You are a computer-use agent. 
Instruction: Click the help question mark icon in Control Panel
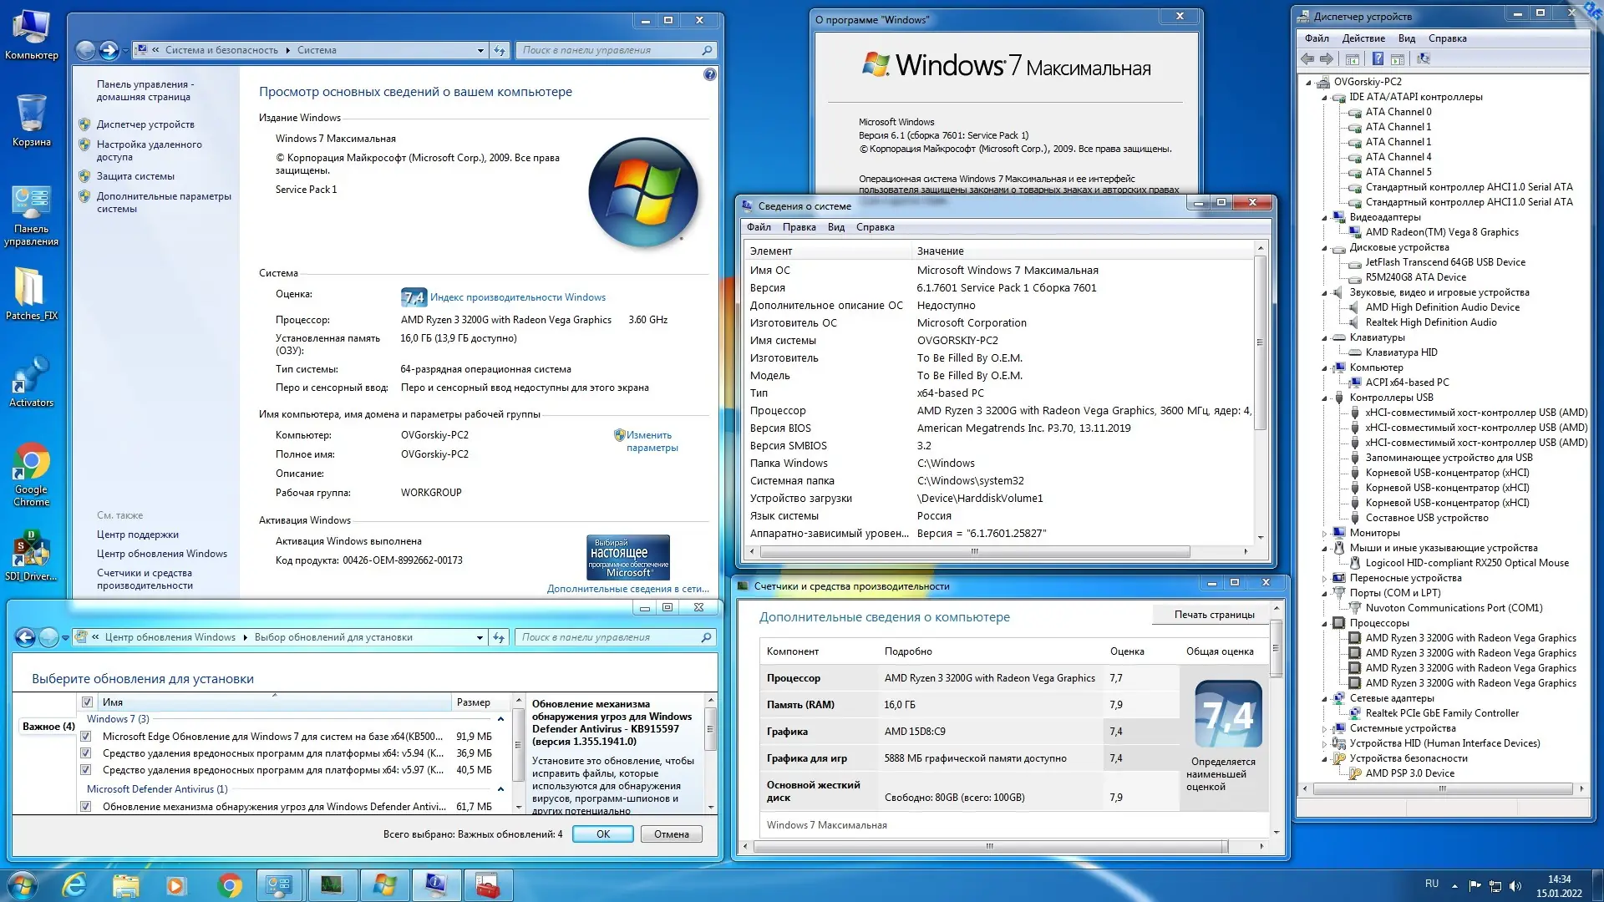(x=709, y=75)
